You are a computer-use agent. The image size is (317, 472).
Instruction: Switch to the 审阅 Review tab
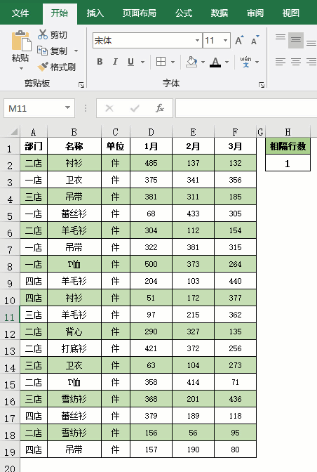click(x=255, y=13)
